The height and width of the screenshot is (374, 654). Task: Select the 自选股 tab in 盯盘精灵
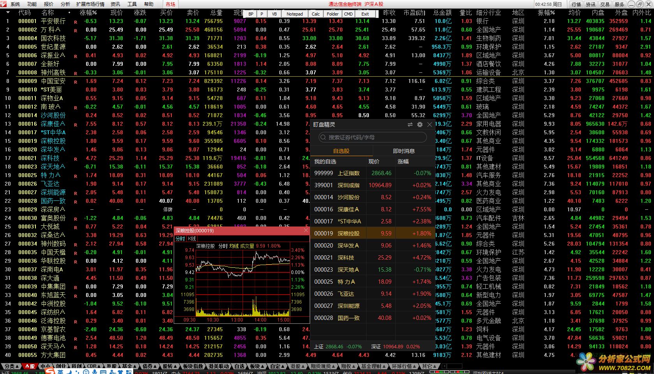click(x=341, y=151)
